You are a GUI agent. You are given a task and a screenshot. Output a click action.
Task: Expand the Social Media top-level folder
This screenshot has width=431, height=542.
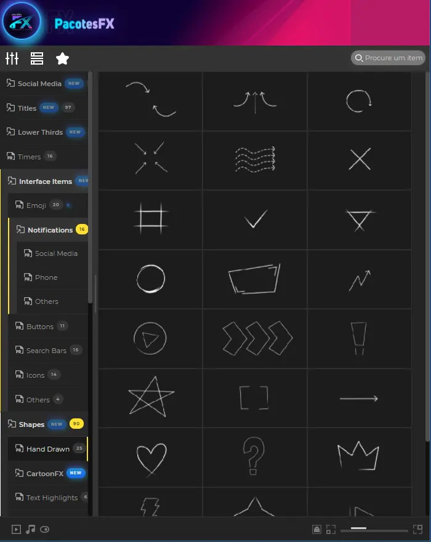39,84
